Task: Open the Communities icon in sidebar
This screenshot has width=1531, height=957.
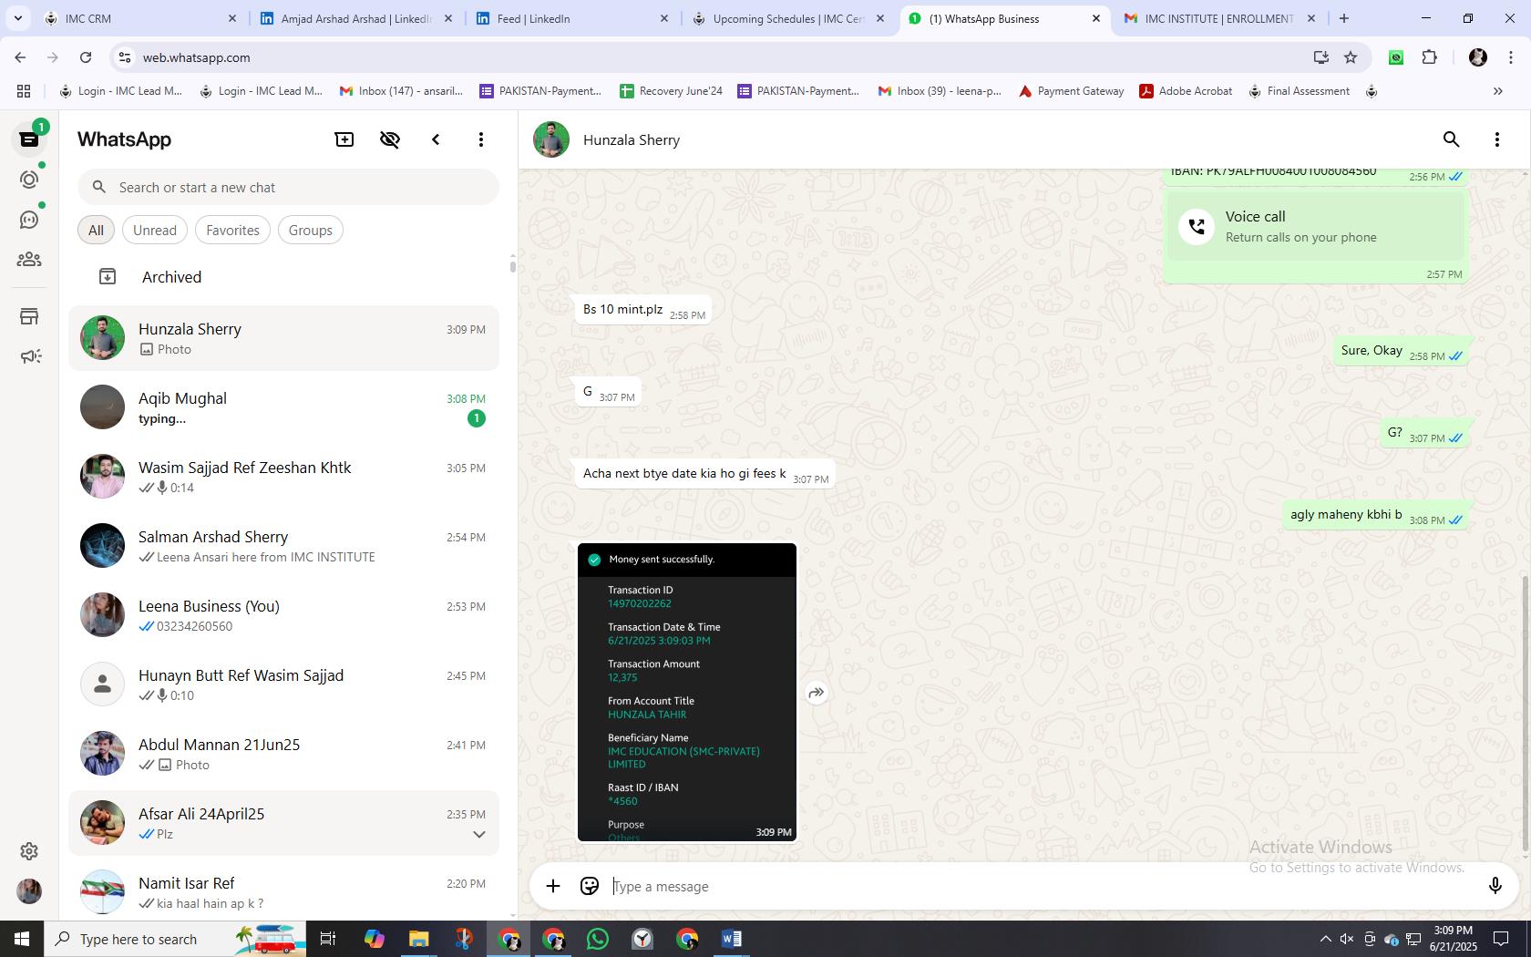Action: tap(29, 260)
